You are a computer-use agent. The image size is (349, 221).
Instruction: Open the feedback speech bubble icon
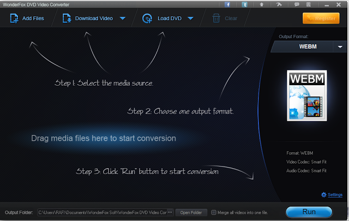[x=297, y=4]
